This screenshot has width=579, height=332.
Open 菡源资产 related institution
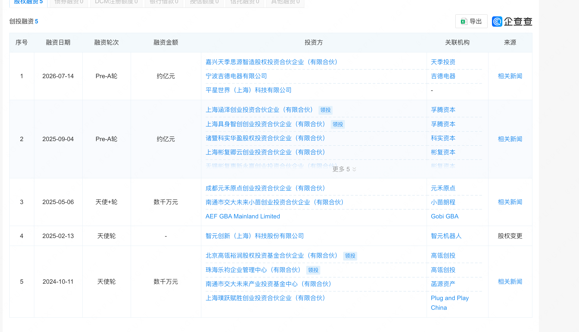click(x=443, y=284)
